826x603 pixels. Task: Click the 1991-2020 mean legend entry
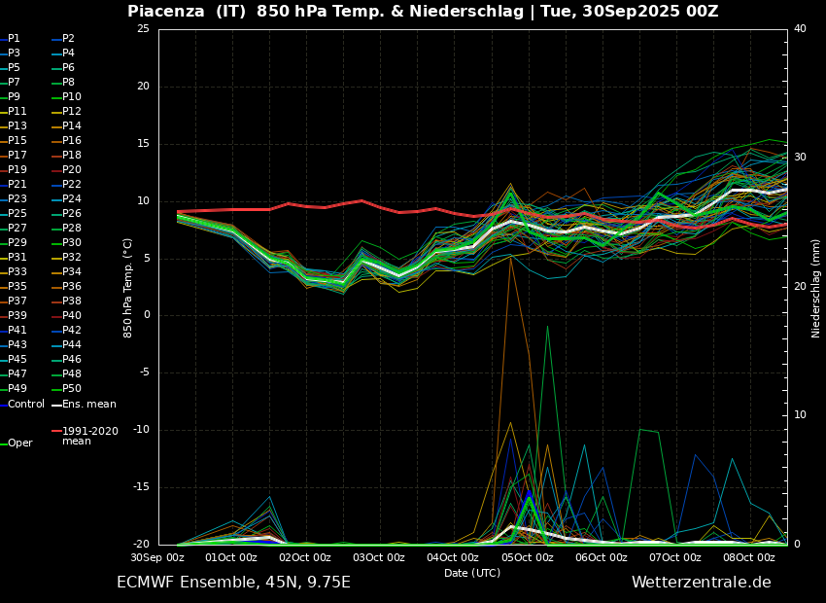(x=89, y=436)
